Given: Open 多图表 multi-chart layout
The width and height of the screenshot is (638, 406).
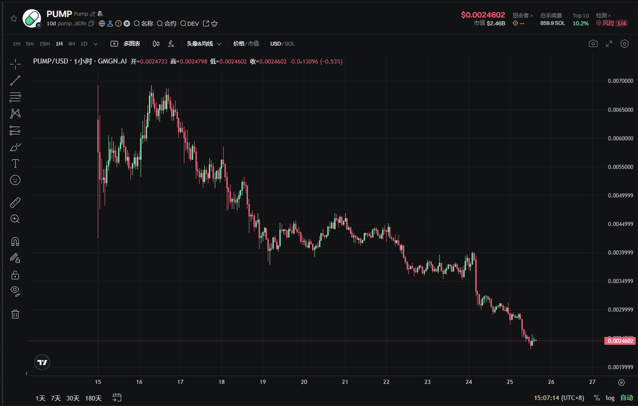Looking at the screenshot, I should [125, 44].
